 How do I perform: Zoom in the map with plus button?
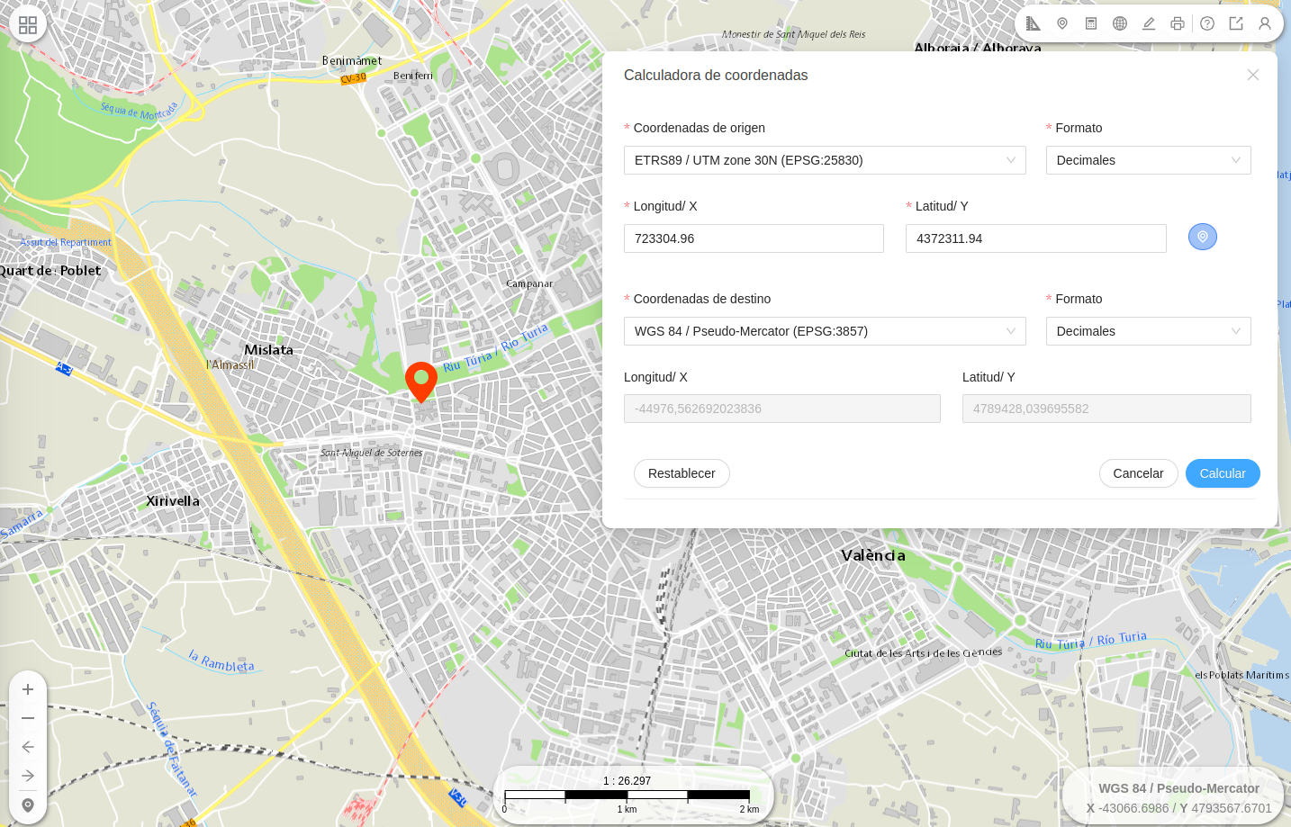[x=28, y=689]
